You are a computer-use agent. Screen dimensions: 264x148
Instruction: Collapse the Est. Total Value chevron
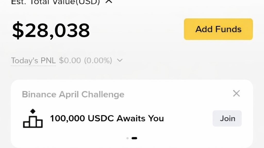click(x=109, y=2)
